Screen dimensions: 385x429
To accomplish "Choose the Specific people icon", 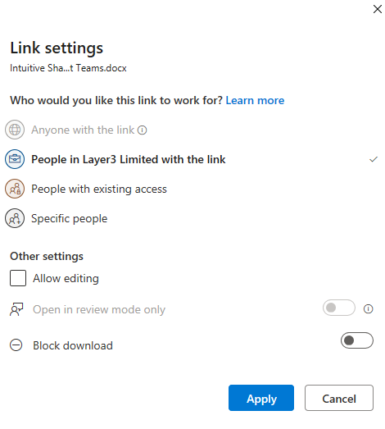I will click(x=15, y=218).
